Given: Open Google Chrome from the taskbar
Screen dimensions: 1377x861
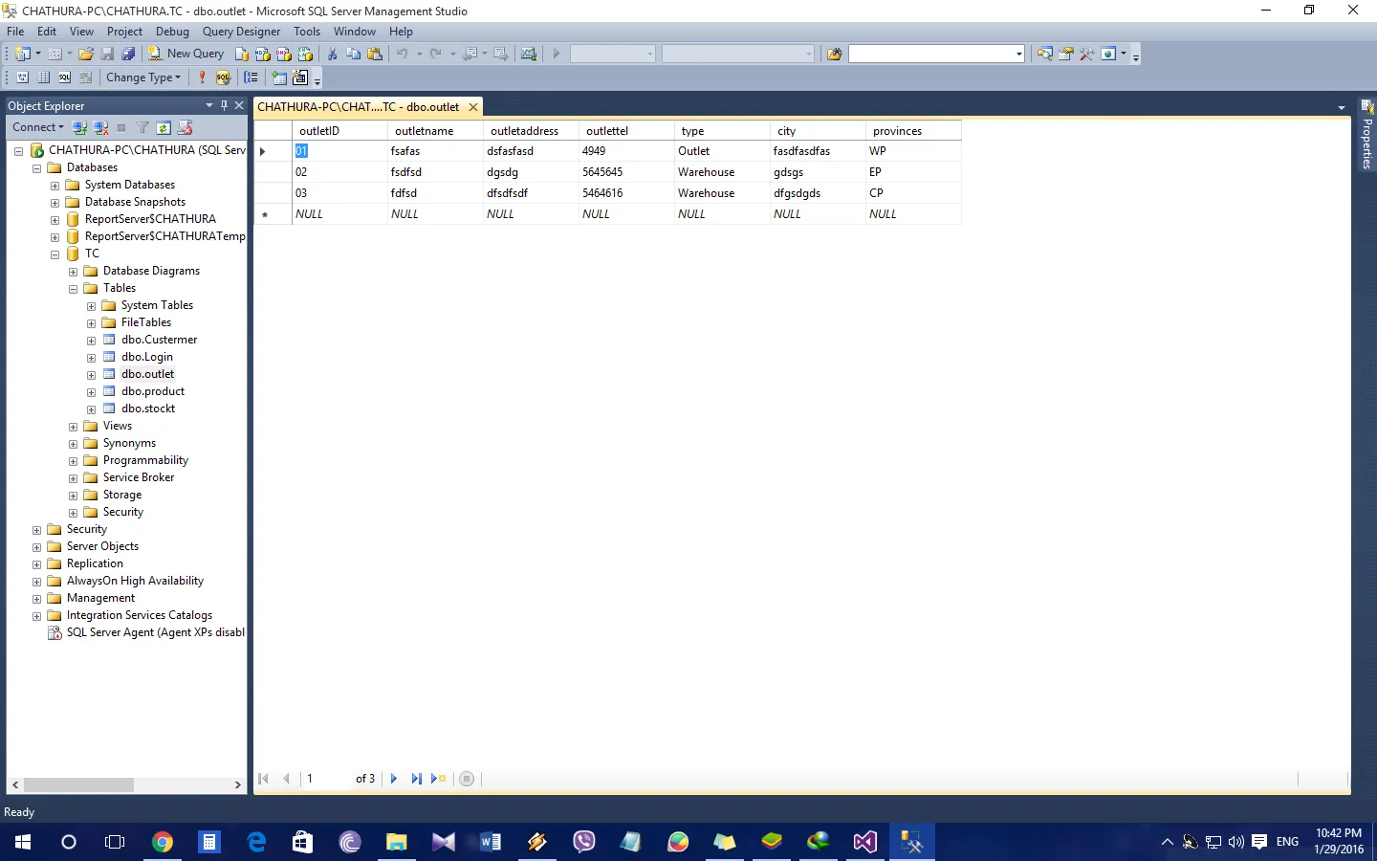Looking at the screenshot, I should tap(163, 842).
